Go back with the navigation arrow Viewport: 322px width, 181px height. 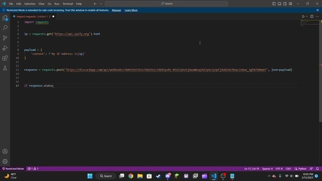coord(95,4)
